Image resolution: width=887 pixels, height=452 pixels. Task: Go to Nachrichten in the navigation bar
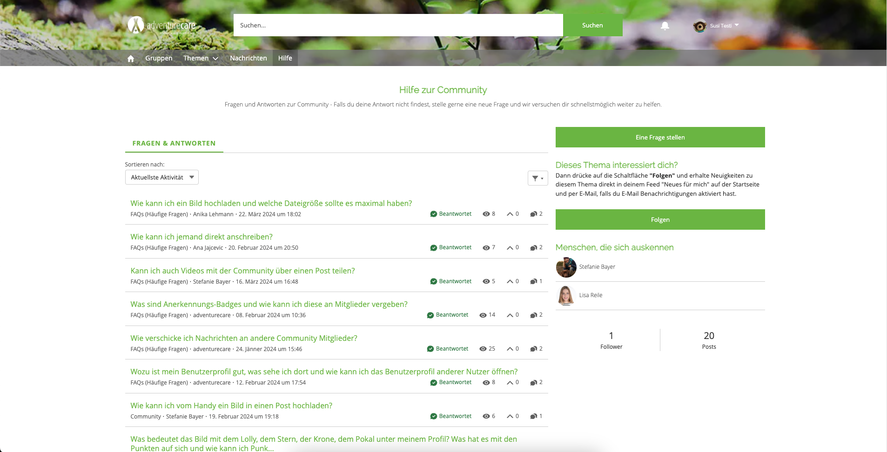pyautogui.click(x=248, y=58)
